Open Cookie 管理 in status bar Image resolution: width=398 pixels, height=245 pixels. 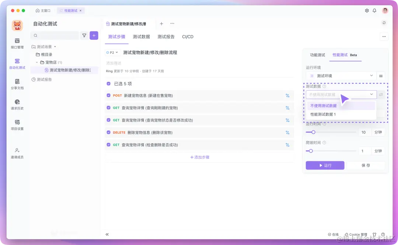click(356, 234)
